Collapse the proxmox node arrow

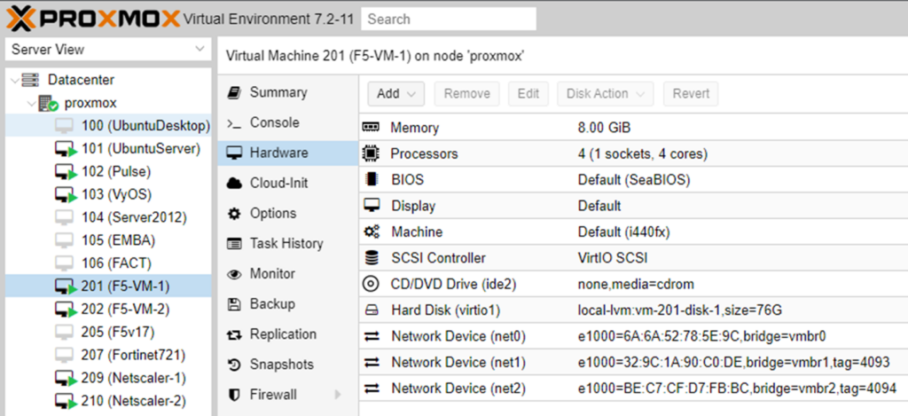tap(30, 103)
